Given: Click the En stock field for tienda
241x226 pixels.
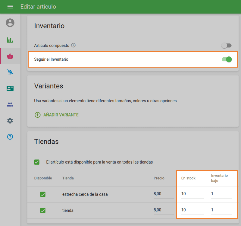Looking at the screenshot, I should click(192, 210).
